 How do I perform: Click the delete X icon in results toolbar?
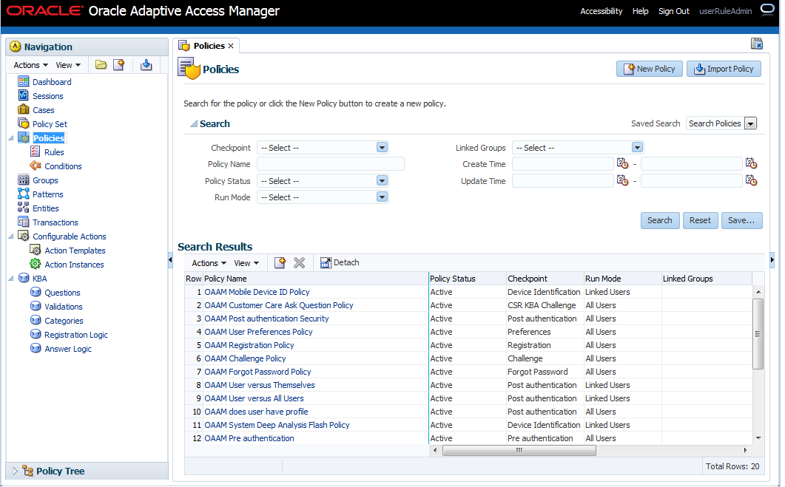[x=300, y=262]
